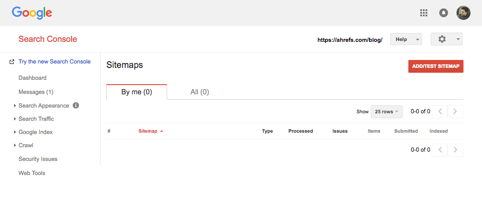Go to the previous page in the top pager
The width and height of the screenshot is (482, 205).
pos(440,112)
